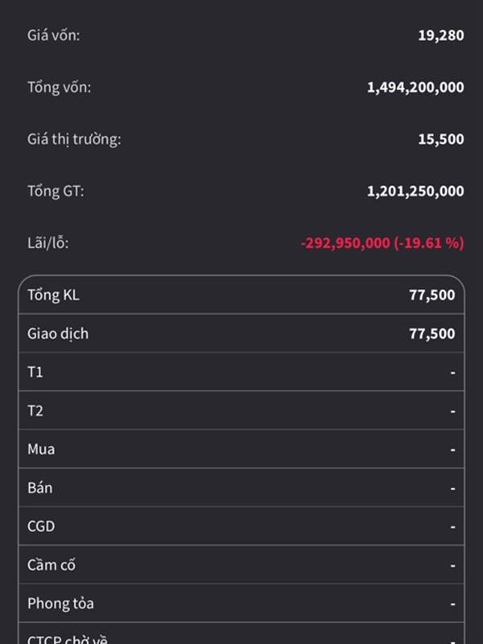
Task: Click the Tổng vốn label
Action: pyautogui.click(x=59, y=87)
